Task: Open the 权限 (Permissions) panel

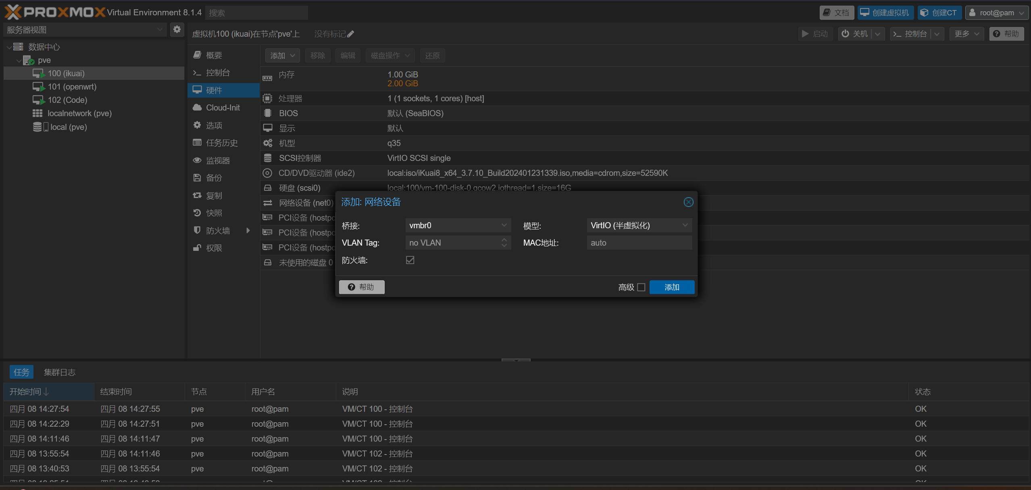Action: coord(213,248)
